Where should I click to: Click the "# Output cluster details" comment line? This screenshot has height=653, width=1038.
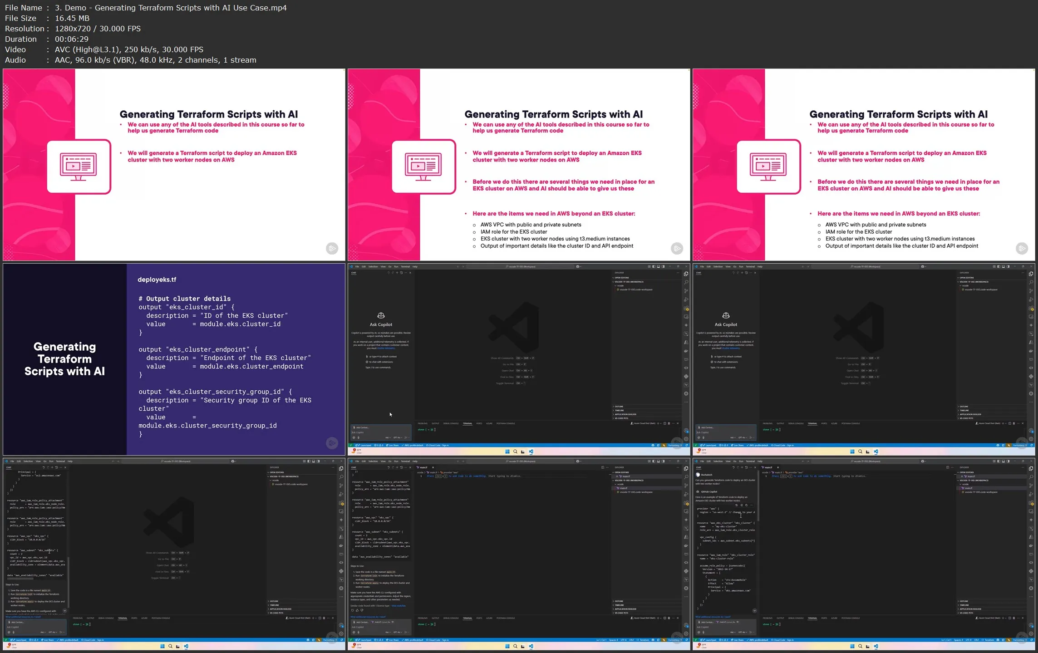point(184,299)
